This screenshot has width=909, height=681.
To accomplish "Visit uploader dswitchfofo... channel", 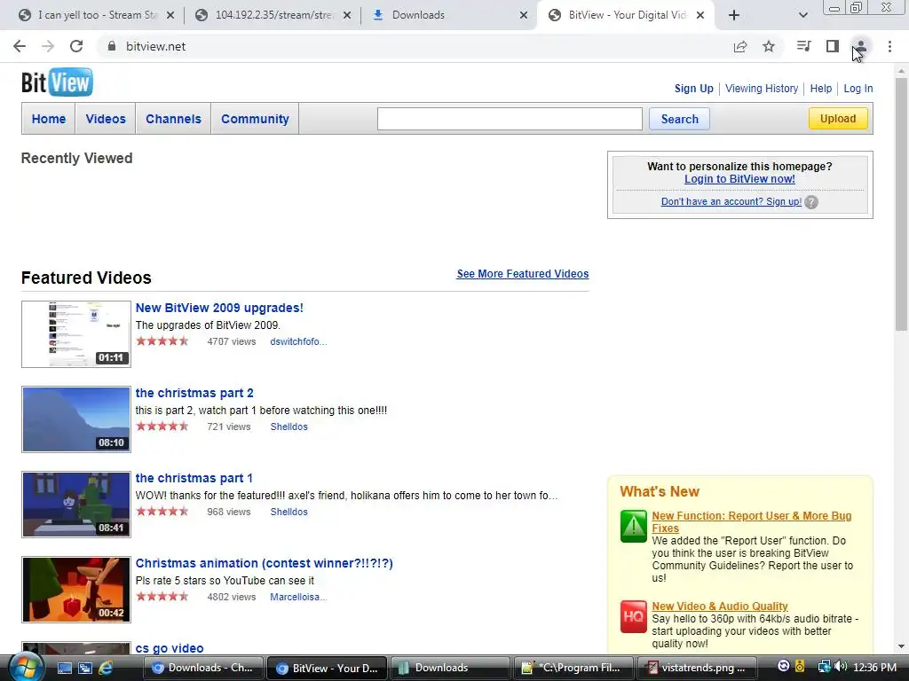I will click(x=298, y=341).
